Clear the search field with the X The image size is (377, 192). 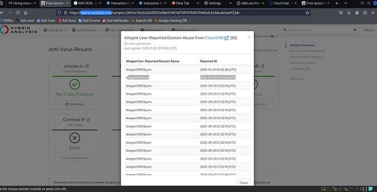[x=355, y=30]
